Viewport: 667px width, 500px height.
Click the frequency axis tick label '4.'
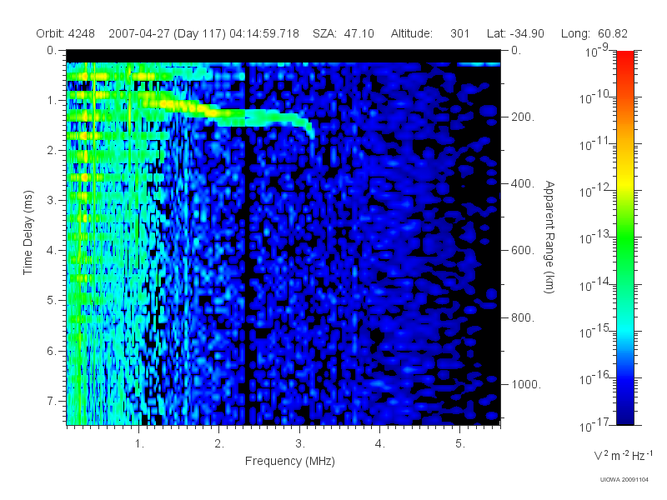tap(380, 444)
